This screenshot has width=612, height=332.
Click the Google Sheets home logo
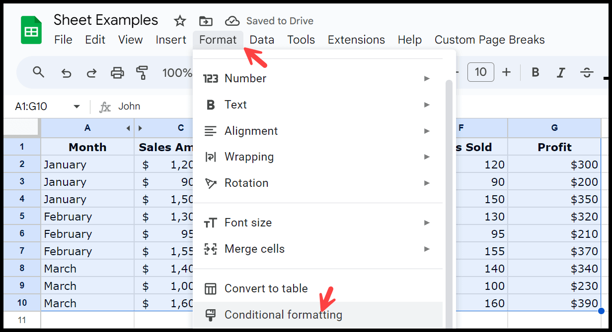pos(31,31)
